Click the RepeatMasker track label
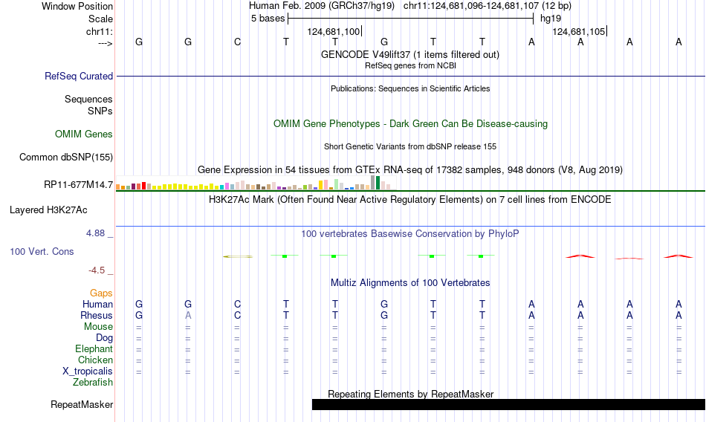The width and height of the screenshot is (706, 422). tap(82, 404)
